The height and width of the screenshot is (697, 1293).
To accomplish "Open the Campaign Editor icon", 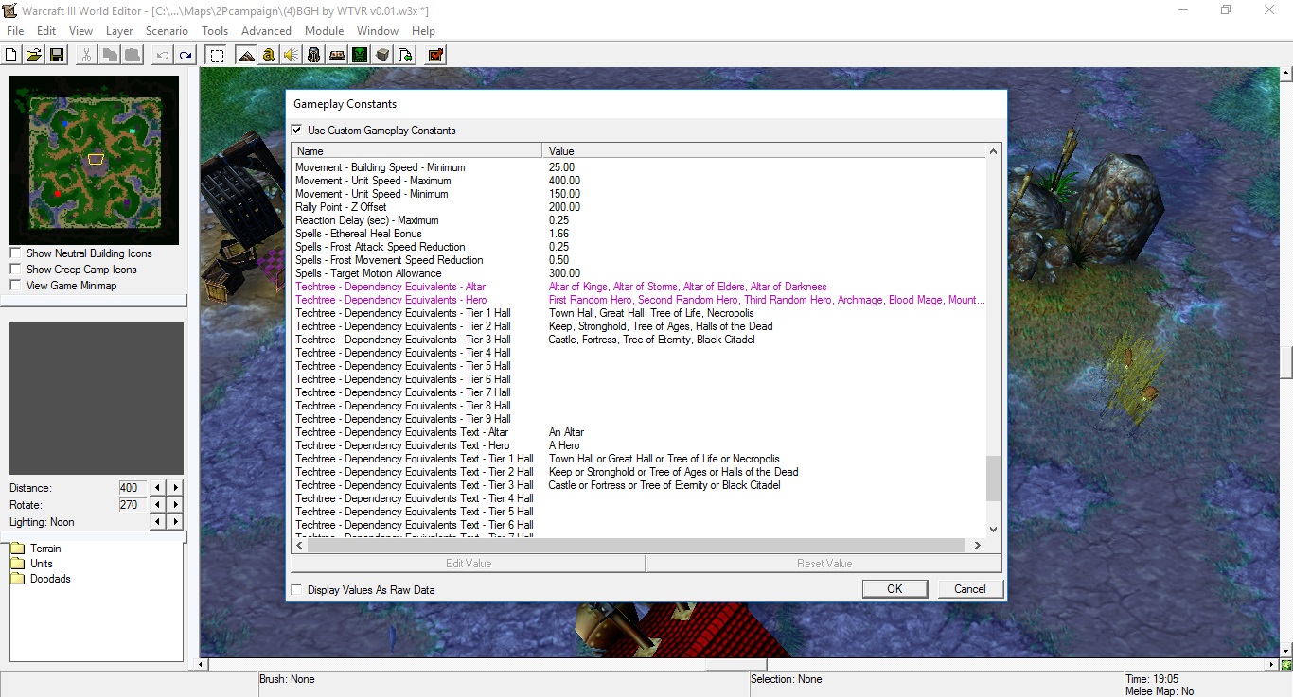I will [x=337, y=55].
